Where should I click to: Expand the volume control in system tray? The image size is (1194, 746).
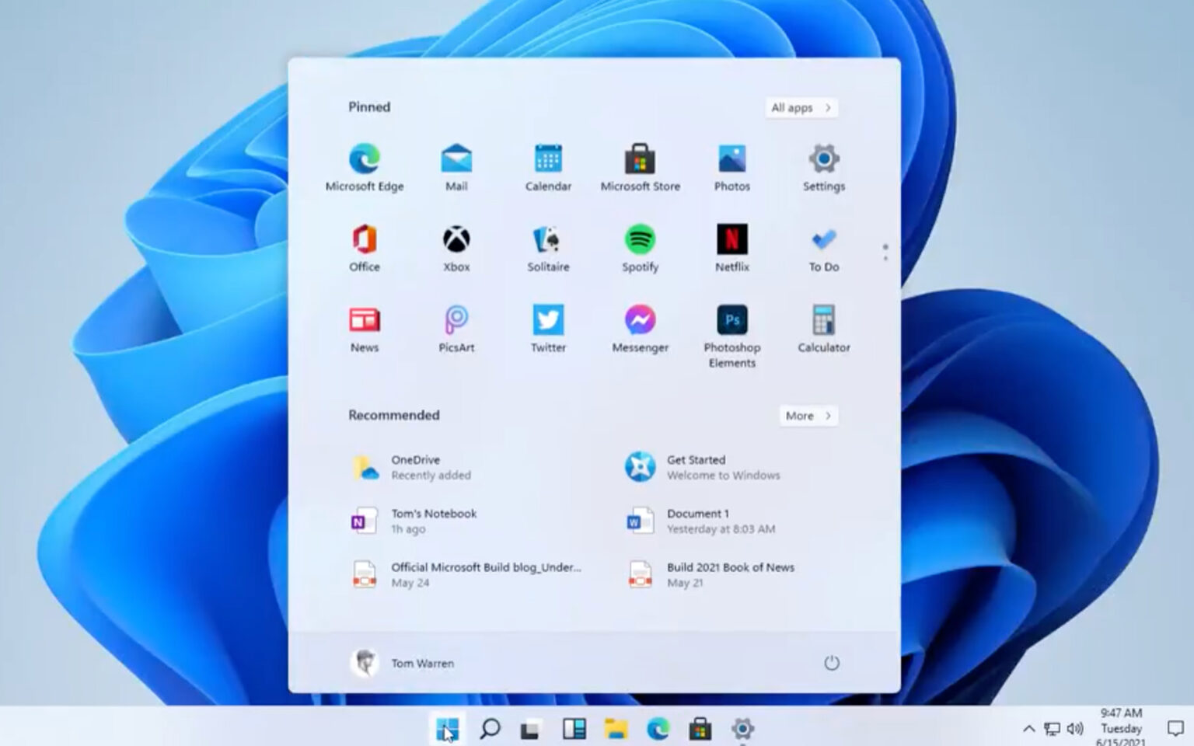[x=1077, y=729]
